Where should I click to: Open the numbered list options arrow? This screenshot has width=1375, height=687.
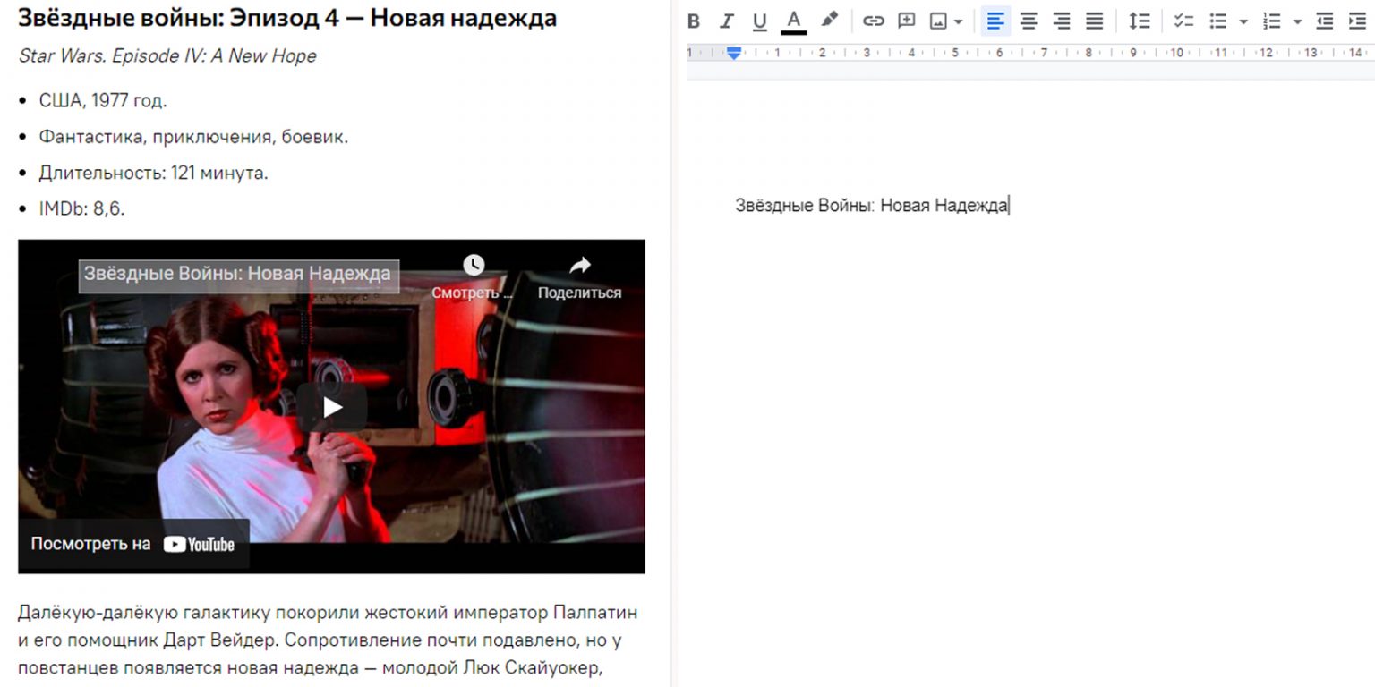(1297, 21)
